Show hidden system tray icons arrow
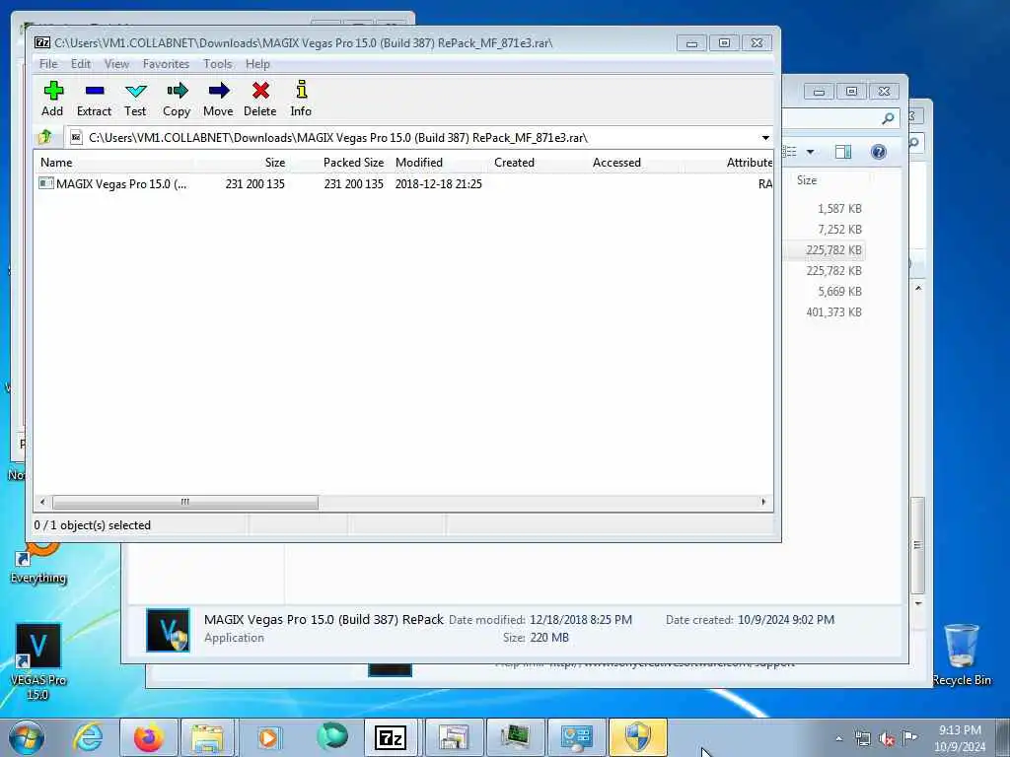This screenshot has width=1010, height=757. coord(838,738)
